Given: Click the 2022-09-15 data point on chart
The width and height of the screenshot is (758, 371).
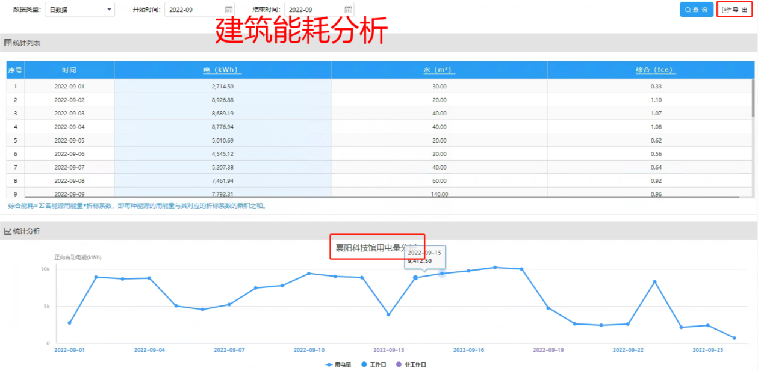Looking at the screenshot, I should [441, 274].
